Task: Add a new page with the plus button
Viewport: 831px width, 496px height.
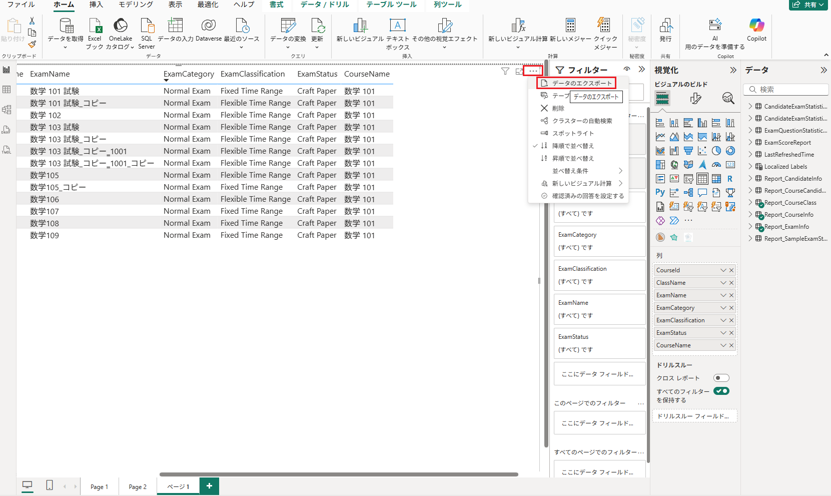Action: click(x=209, y=485)
